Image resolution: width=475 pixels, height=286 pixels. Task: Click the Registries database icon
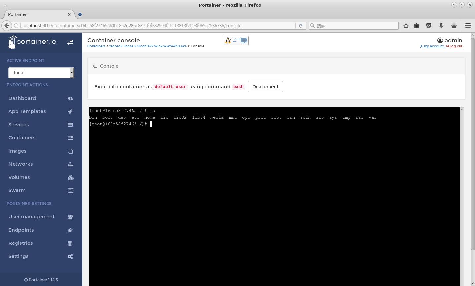[x=70, y=243]
